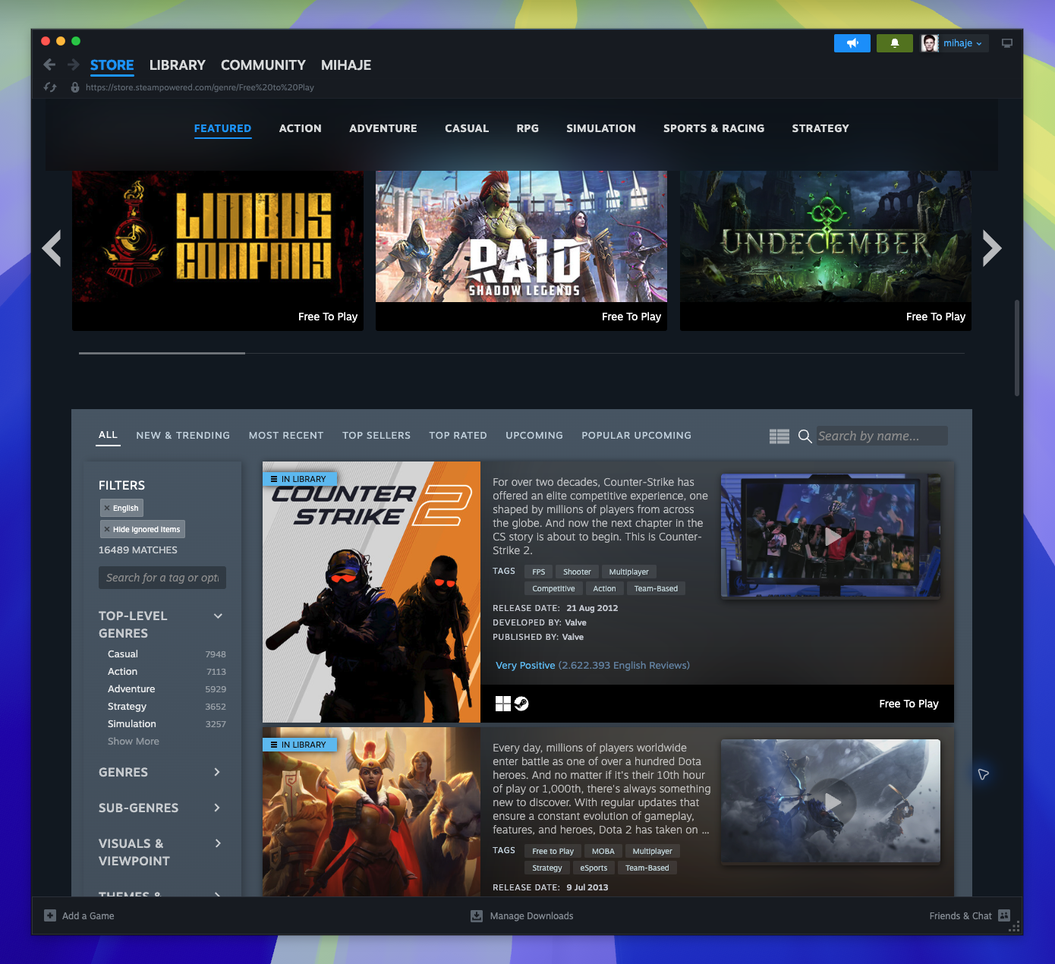Go back with the back arrow
The width and height of the screenshot is (1055, 964).
pos(49,65)
